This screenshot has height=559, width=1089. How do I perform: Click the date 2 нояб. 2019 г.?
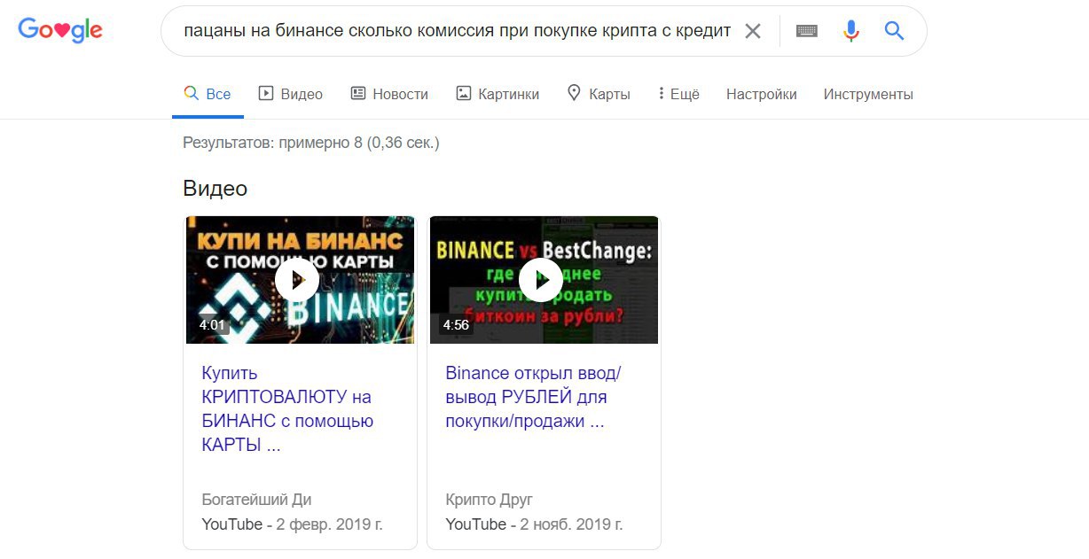(x=572, y=524)
